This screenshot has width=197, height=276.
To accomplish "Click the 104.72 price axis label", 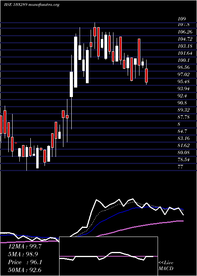I will pos(185,39).
